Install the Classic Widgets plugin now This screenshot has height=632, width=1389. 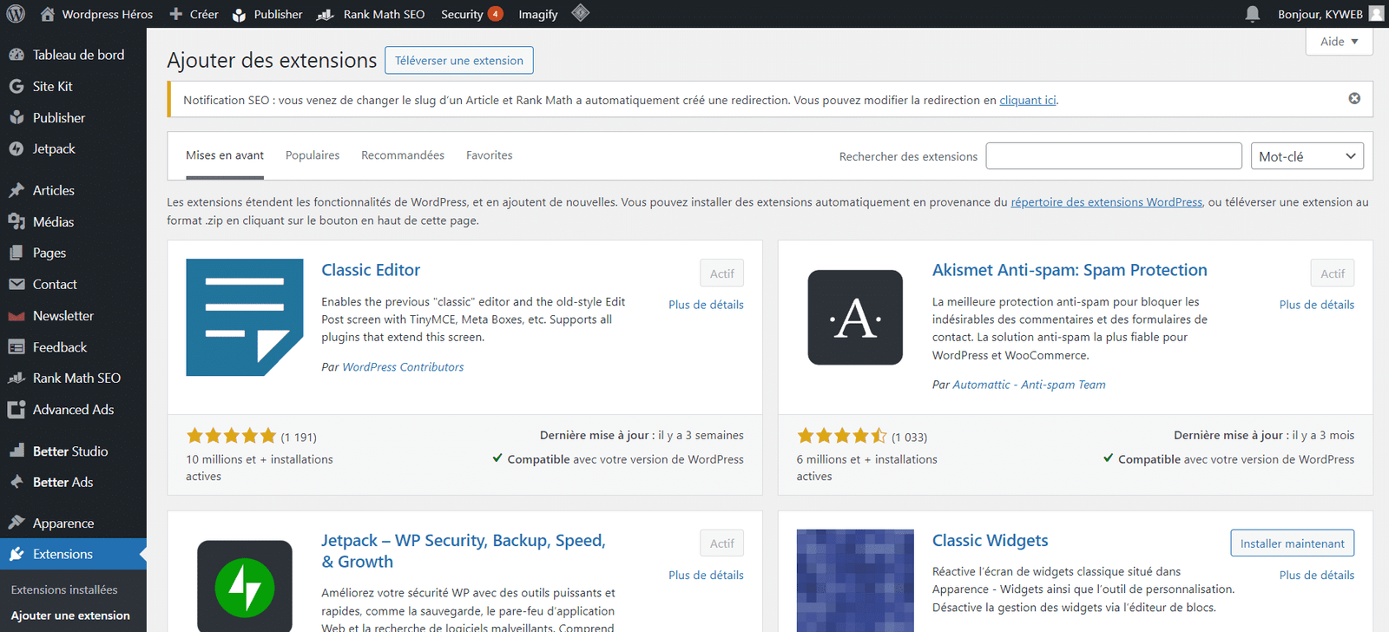[1292, 543]
